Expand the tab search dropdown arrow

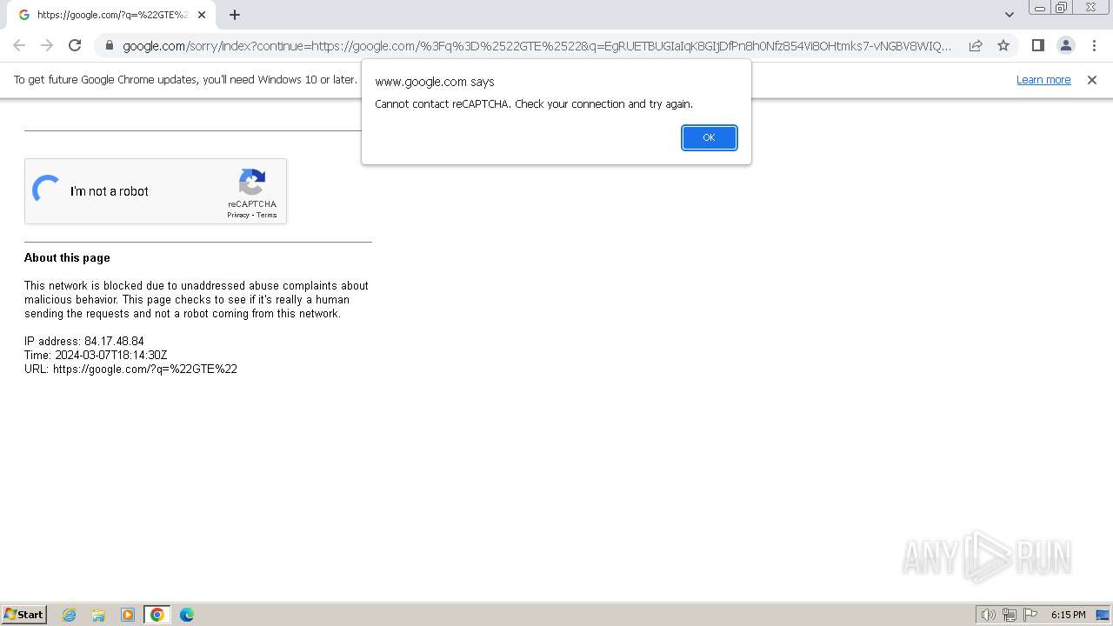tap(1009, 15)
